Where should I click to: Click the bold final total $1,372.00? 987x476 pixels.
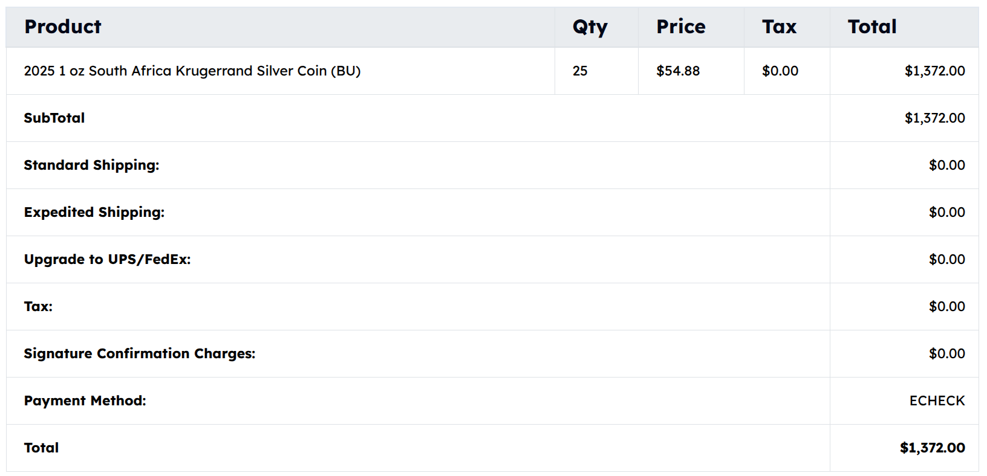(x=932, y=448)
